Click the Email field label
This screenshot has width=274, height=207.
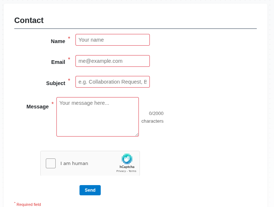(x=58, y=62)
